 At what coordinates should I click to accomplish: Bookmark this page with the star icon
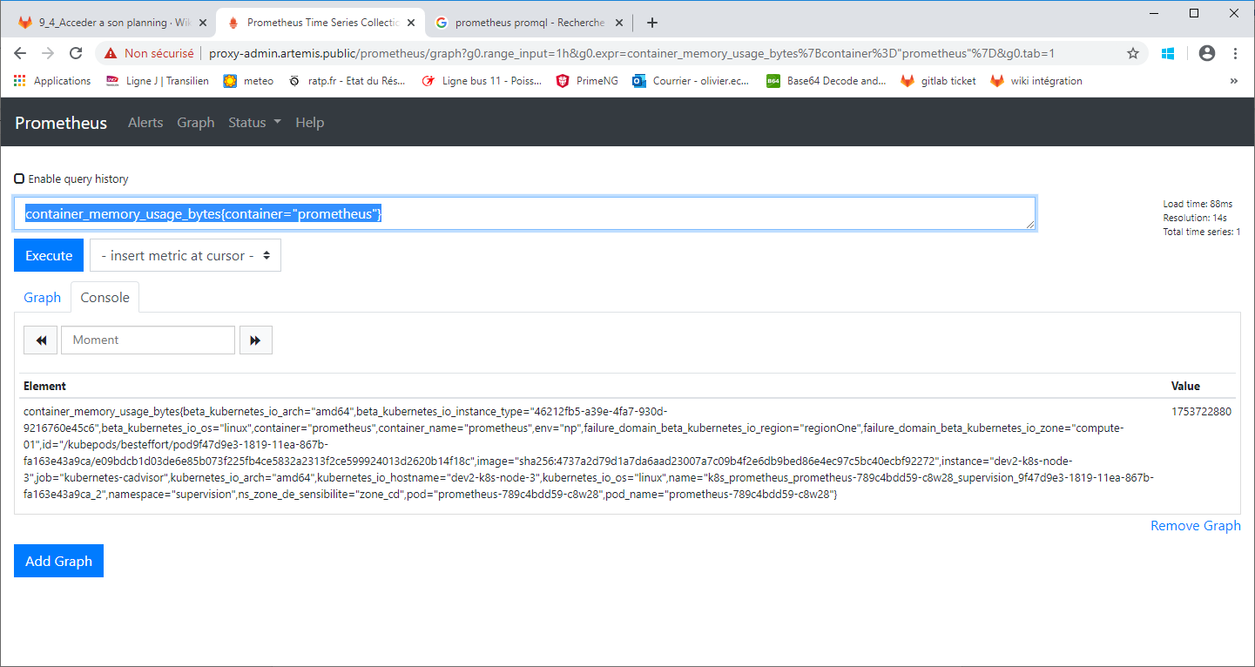tap(1133, 52)
